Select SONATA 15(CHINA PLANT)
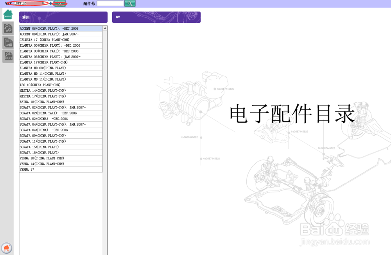The width and height of the screenshot is (391, 255). [x=61, y=147]
